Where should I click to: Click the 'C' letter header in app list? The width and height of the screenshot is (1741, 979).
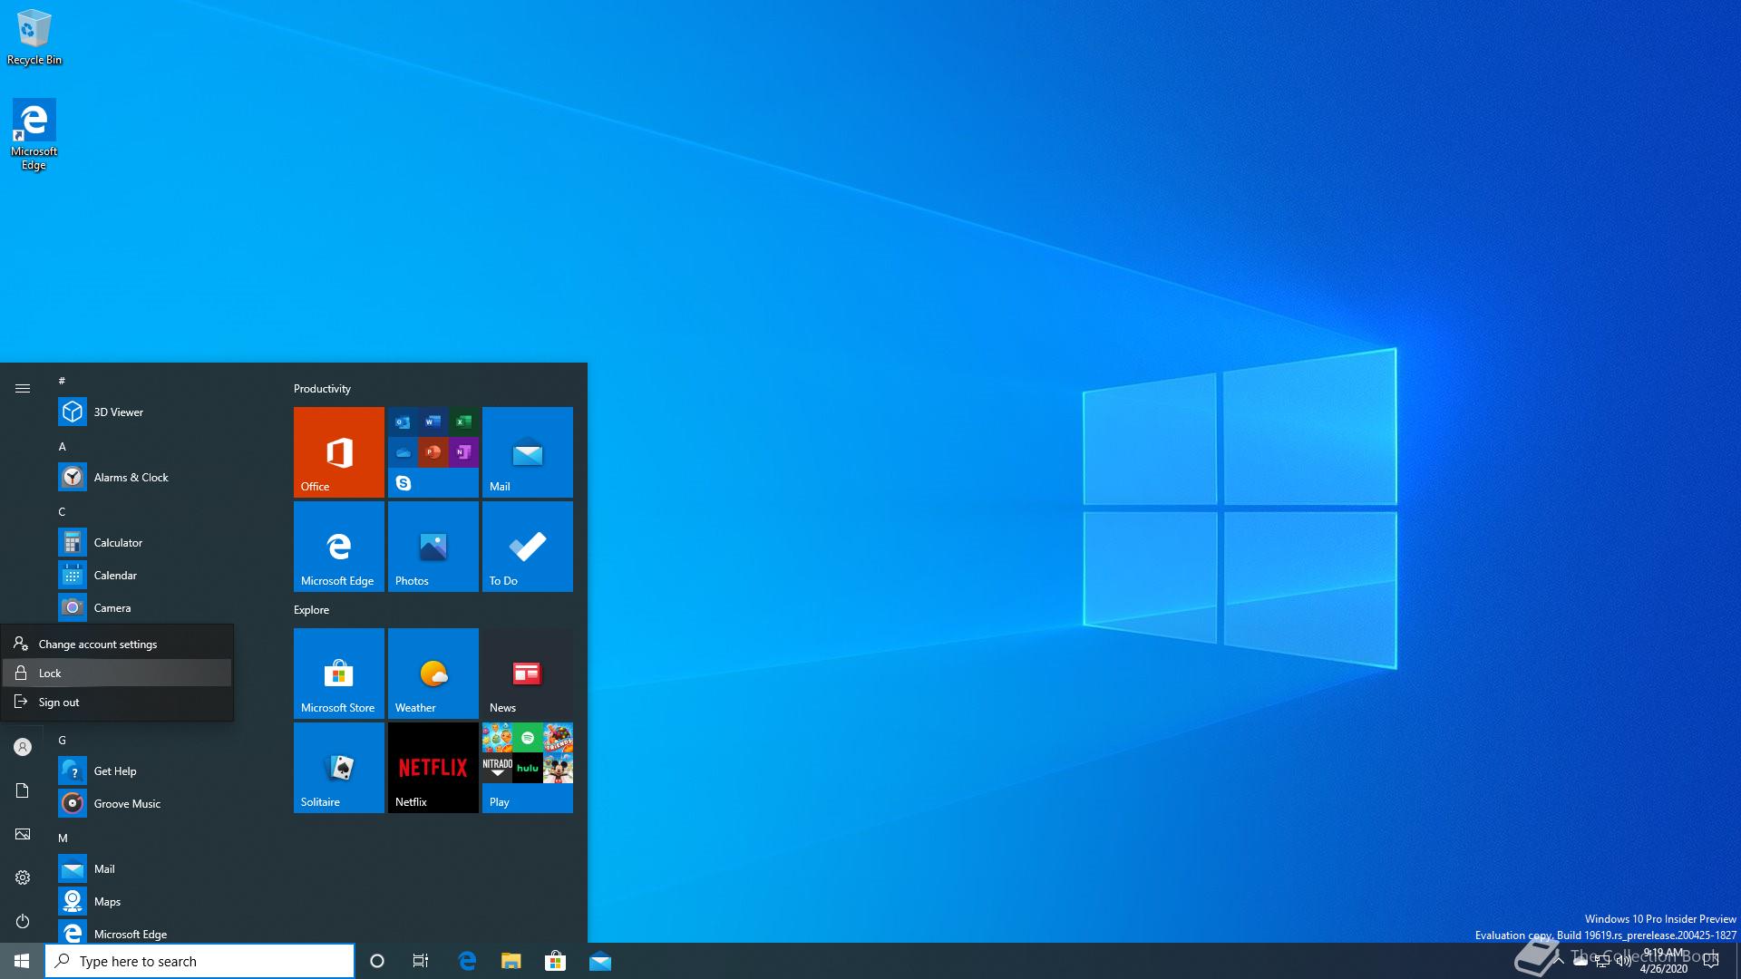pyautogui.click(x=62, y=511)
